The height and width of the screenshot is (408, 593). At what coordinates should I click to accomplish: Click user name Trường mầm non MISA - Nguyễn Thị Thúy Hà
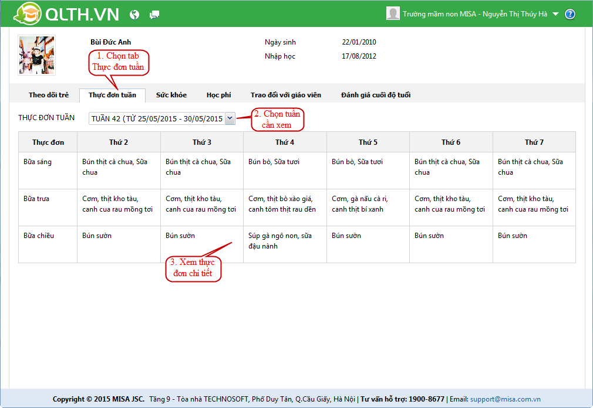474,14
